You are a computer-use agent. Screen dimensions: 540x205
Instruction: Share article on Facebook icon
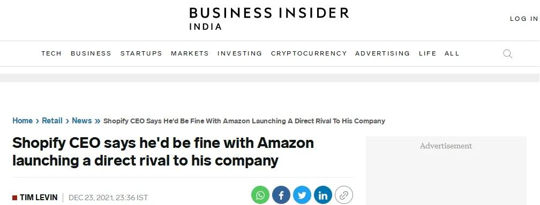pos(281,195)
